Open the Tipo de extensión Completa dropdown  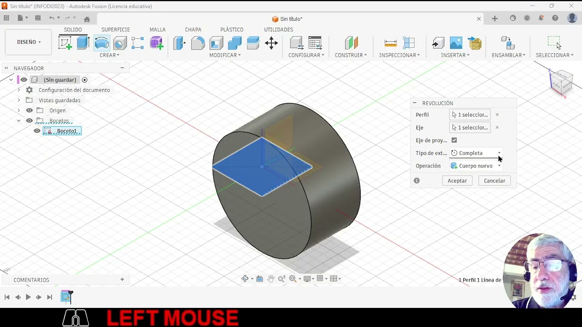[x=476, y=153]
